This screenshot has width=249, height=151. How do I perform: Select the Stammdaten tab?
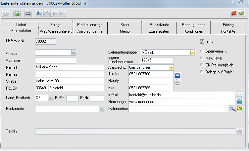21,31
